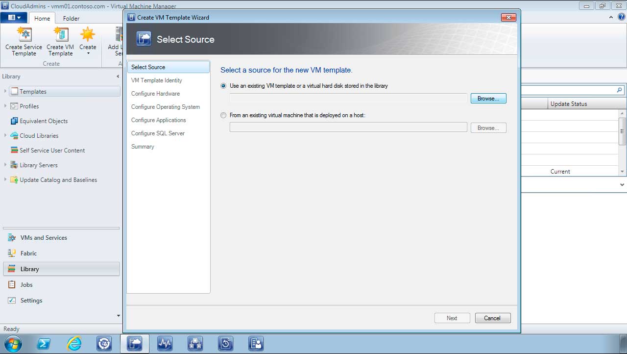Click Browse for library template source
This screenshot has width=627, height=354.
tap(488, 99)
